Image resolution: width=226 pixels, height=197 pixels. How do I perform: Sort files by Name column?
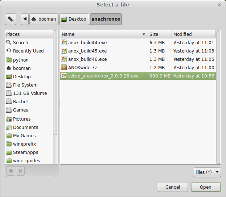tap(104, 34)
